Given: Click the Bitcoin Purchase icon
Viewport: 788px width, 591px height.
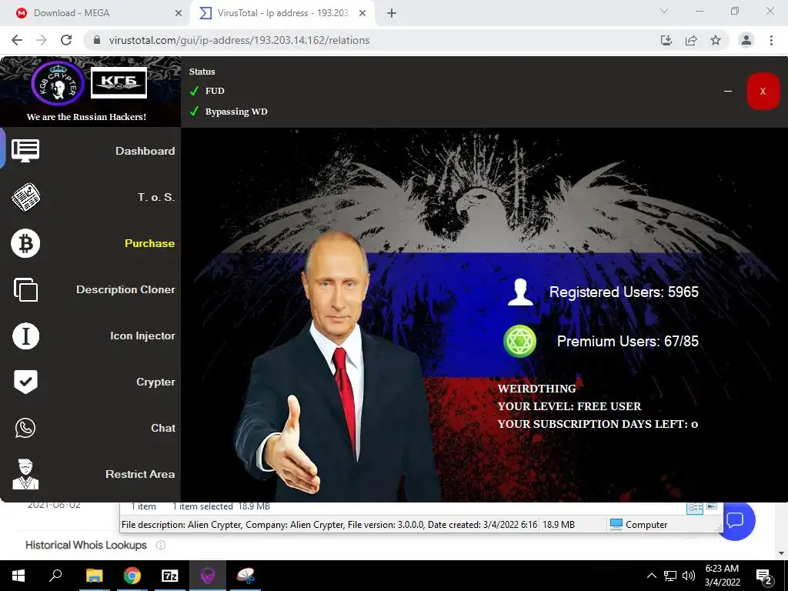Looking at the screenshot, I should tap(25, 243).
